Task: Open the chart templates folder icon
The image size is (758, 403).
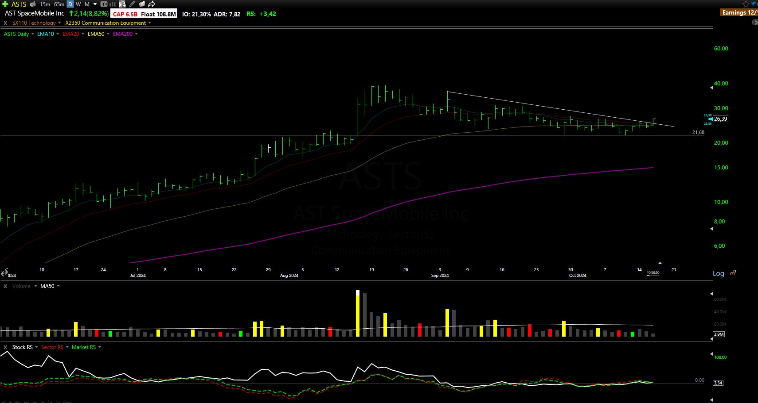Action: click(142, 4)
